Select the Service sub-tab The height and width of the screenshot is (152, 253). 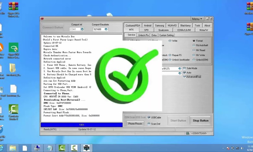click(x=131, y=35)
